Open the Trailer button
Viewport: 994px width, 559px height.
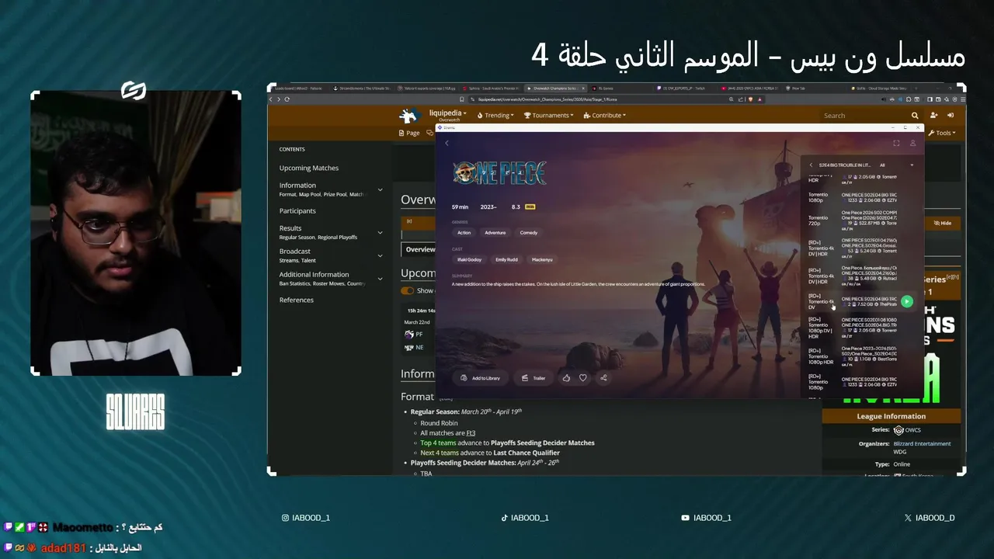pos(533,378)
